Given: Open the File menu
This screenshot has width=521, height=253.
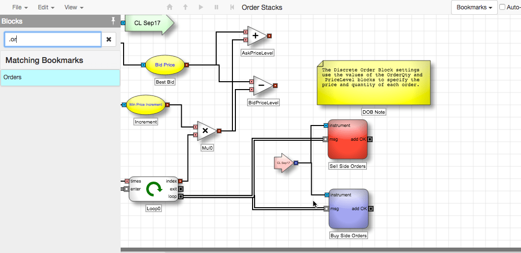Looking at the screenshot, I should click(x=20, y=7).
